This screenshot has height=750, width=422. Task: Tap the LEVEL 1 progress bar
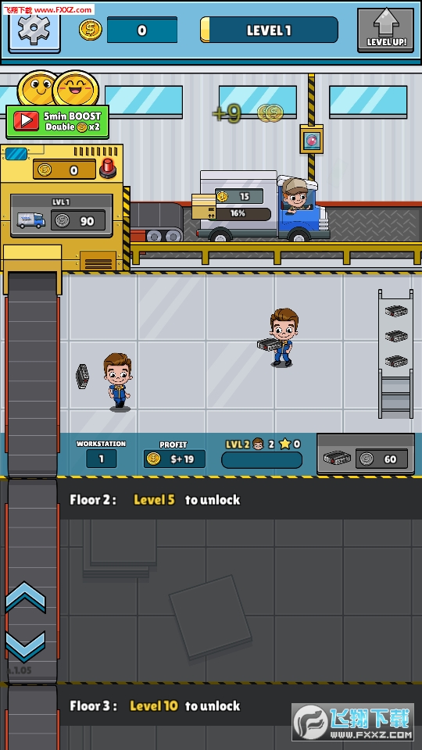(269, 30)
